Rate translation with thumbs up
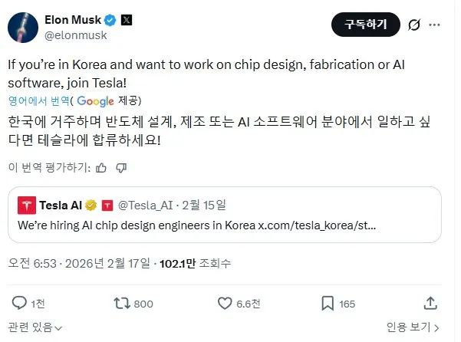Screen dimensions: 461x342 [x=101, y=166]
